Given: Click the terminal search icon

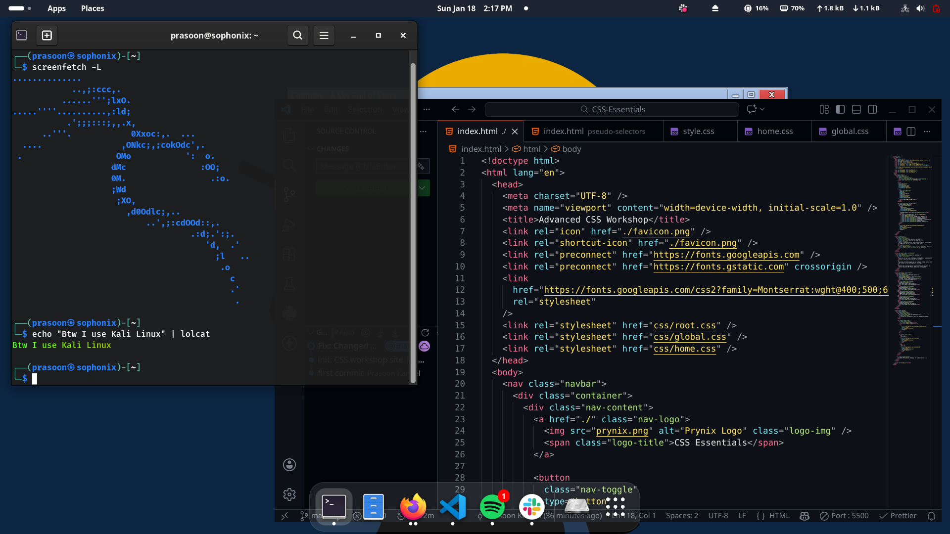Looking at the screenshot, I should tap(297, 35).
